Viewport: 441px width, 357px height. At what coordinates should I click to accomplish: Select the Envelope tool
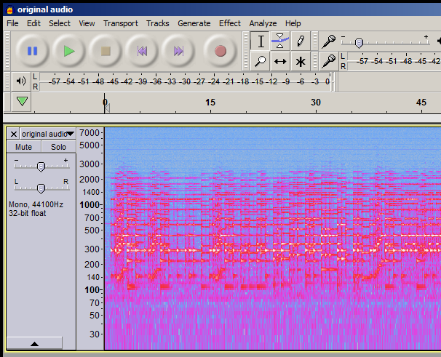tap(280, 41)
